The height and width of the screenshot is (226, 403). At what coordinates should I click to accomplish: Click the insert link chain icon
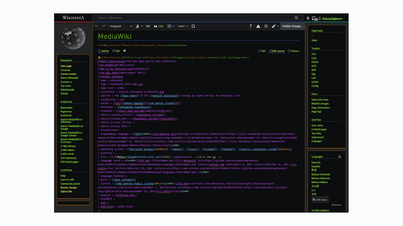pos(148,26)
